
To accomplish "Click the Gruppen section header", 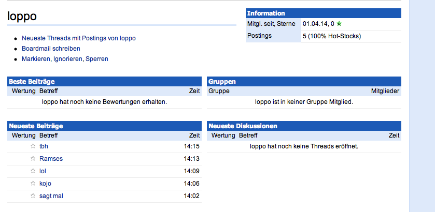I will pyautogui.click(x=222, y=81).
